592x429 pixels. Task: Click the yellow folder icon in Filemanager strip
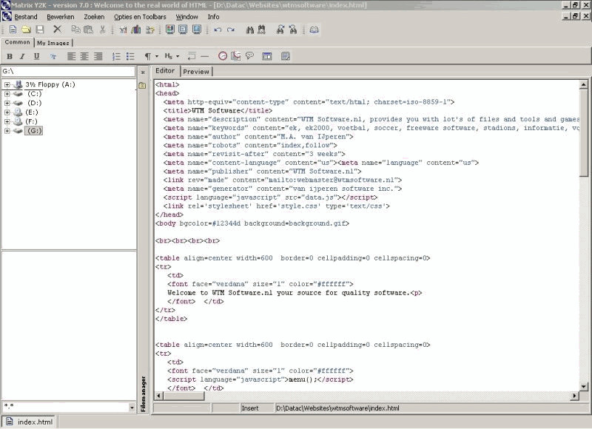coord(142,86)
